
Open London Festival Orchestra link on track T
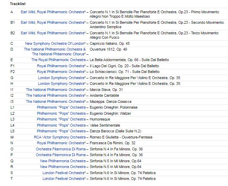[63, 179]
